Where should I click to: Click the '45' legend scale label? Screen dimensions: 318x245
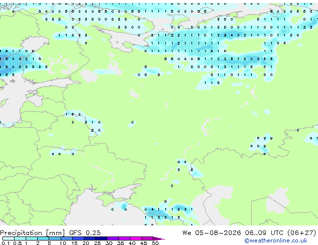click(x=143, y=243)
